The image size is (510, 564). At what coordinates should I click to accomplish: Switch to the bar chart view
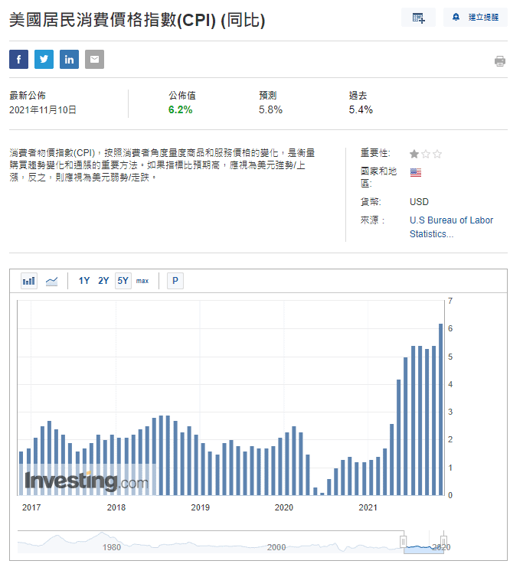tap(29, 281)
